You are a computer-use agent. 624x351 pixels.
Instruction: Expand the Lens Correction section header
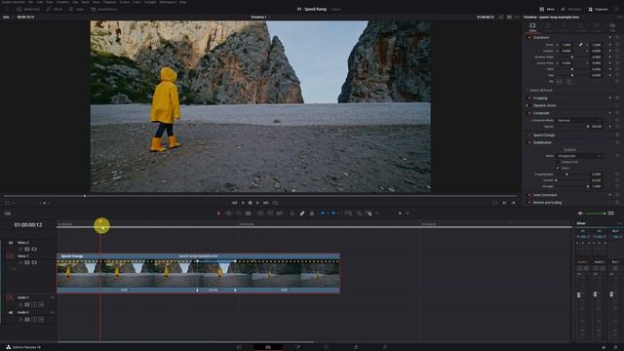click(545, 195)
